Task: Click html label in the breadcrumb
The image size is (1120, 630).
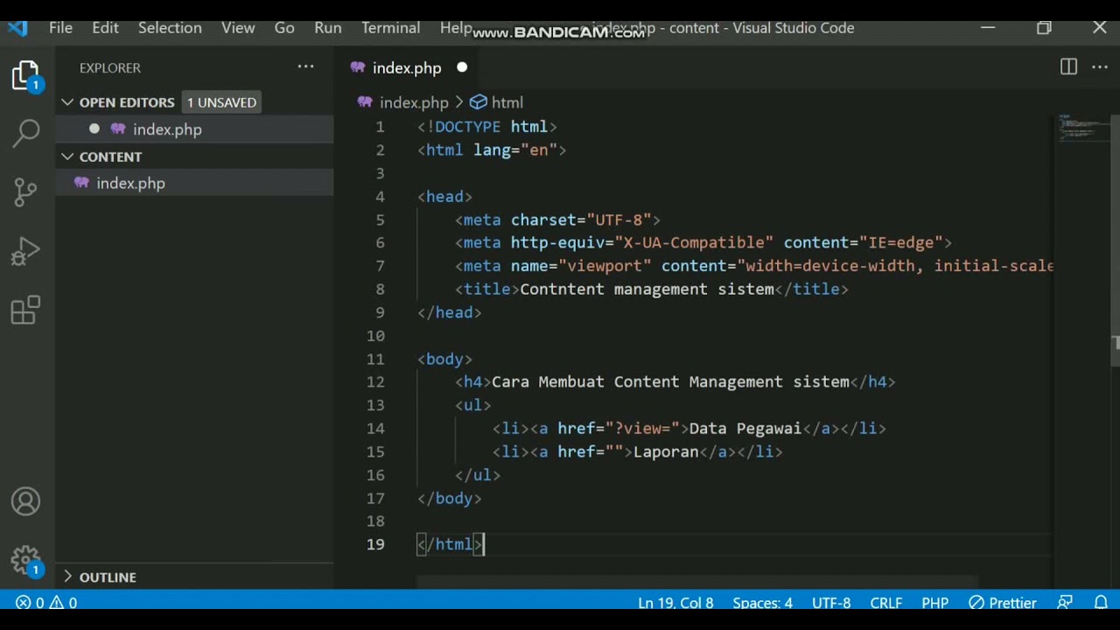Action: pyautogui.click(x=507, y=102)
